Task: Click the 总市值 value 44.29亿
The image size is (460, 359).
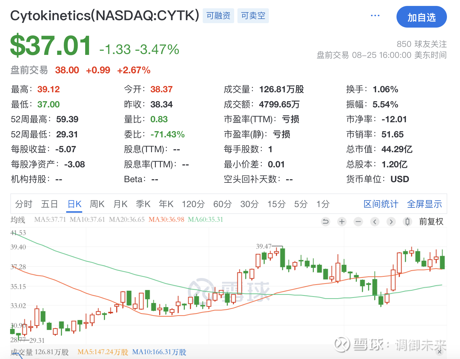Action: click(x=397, y=149)
